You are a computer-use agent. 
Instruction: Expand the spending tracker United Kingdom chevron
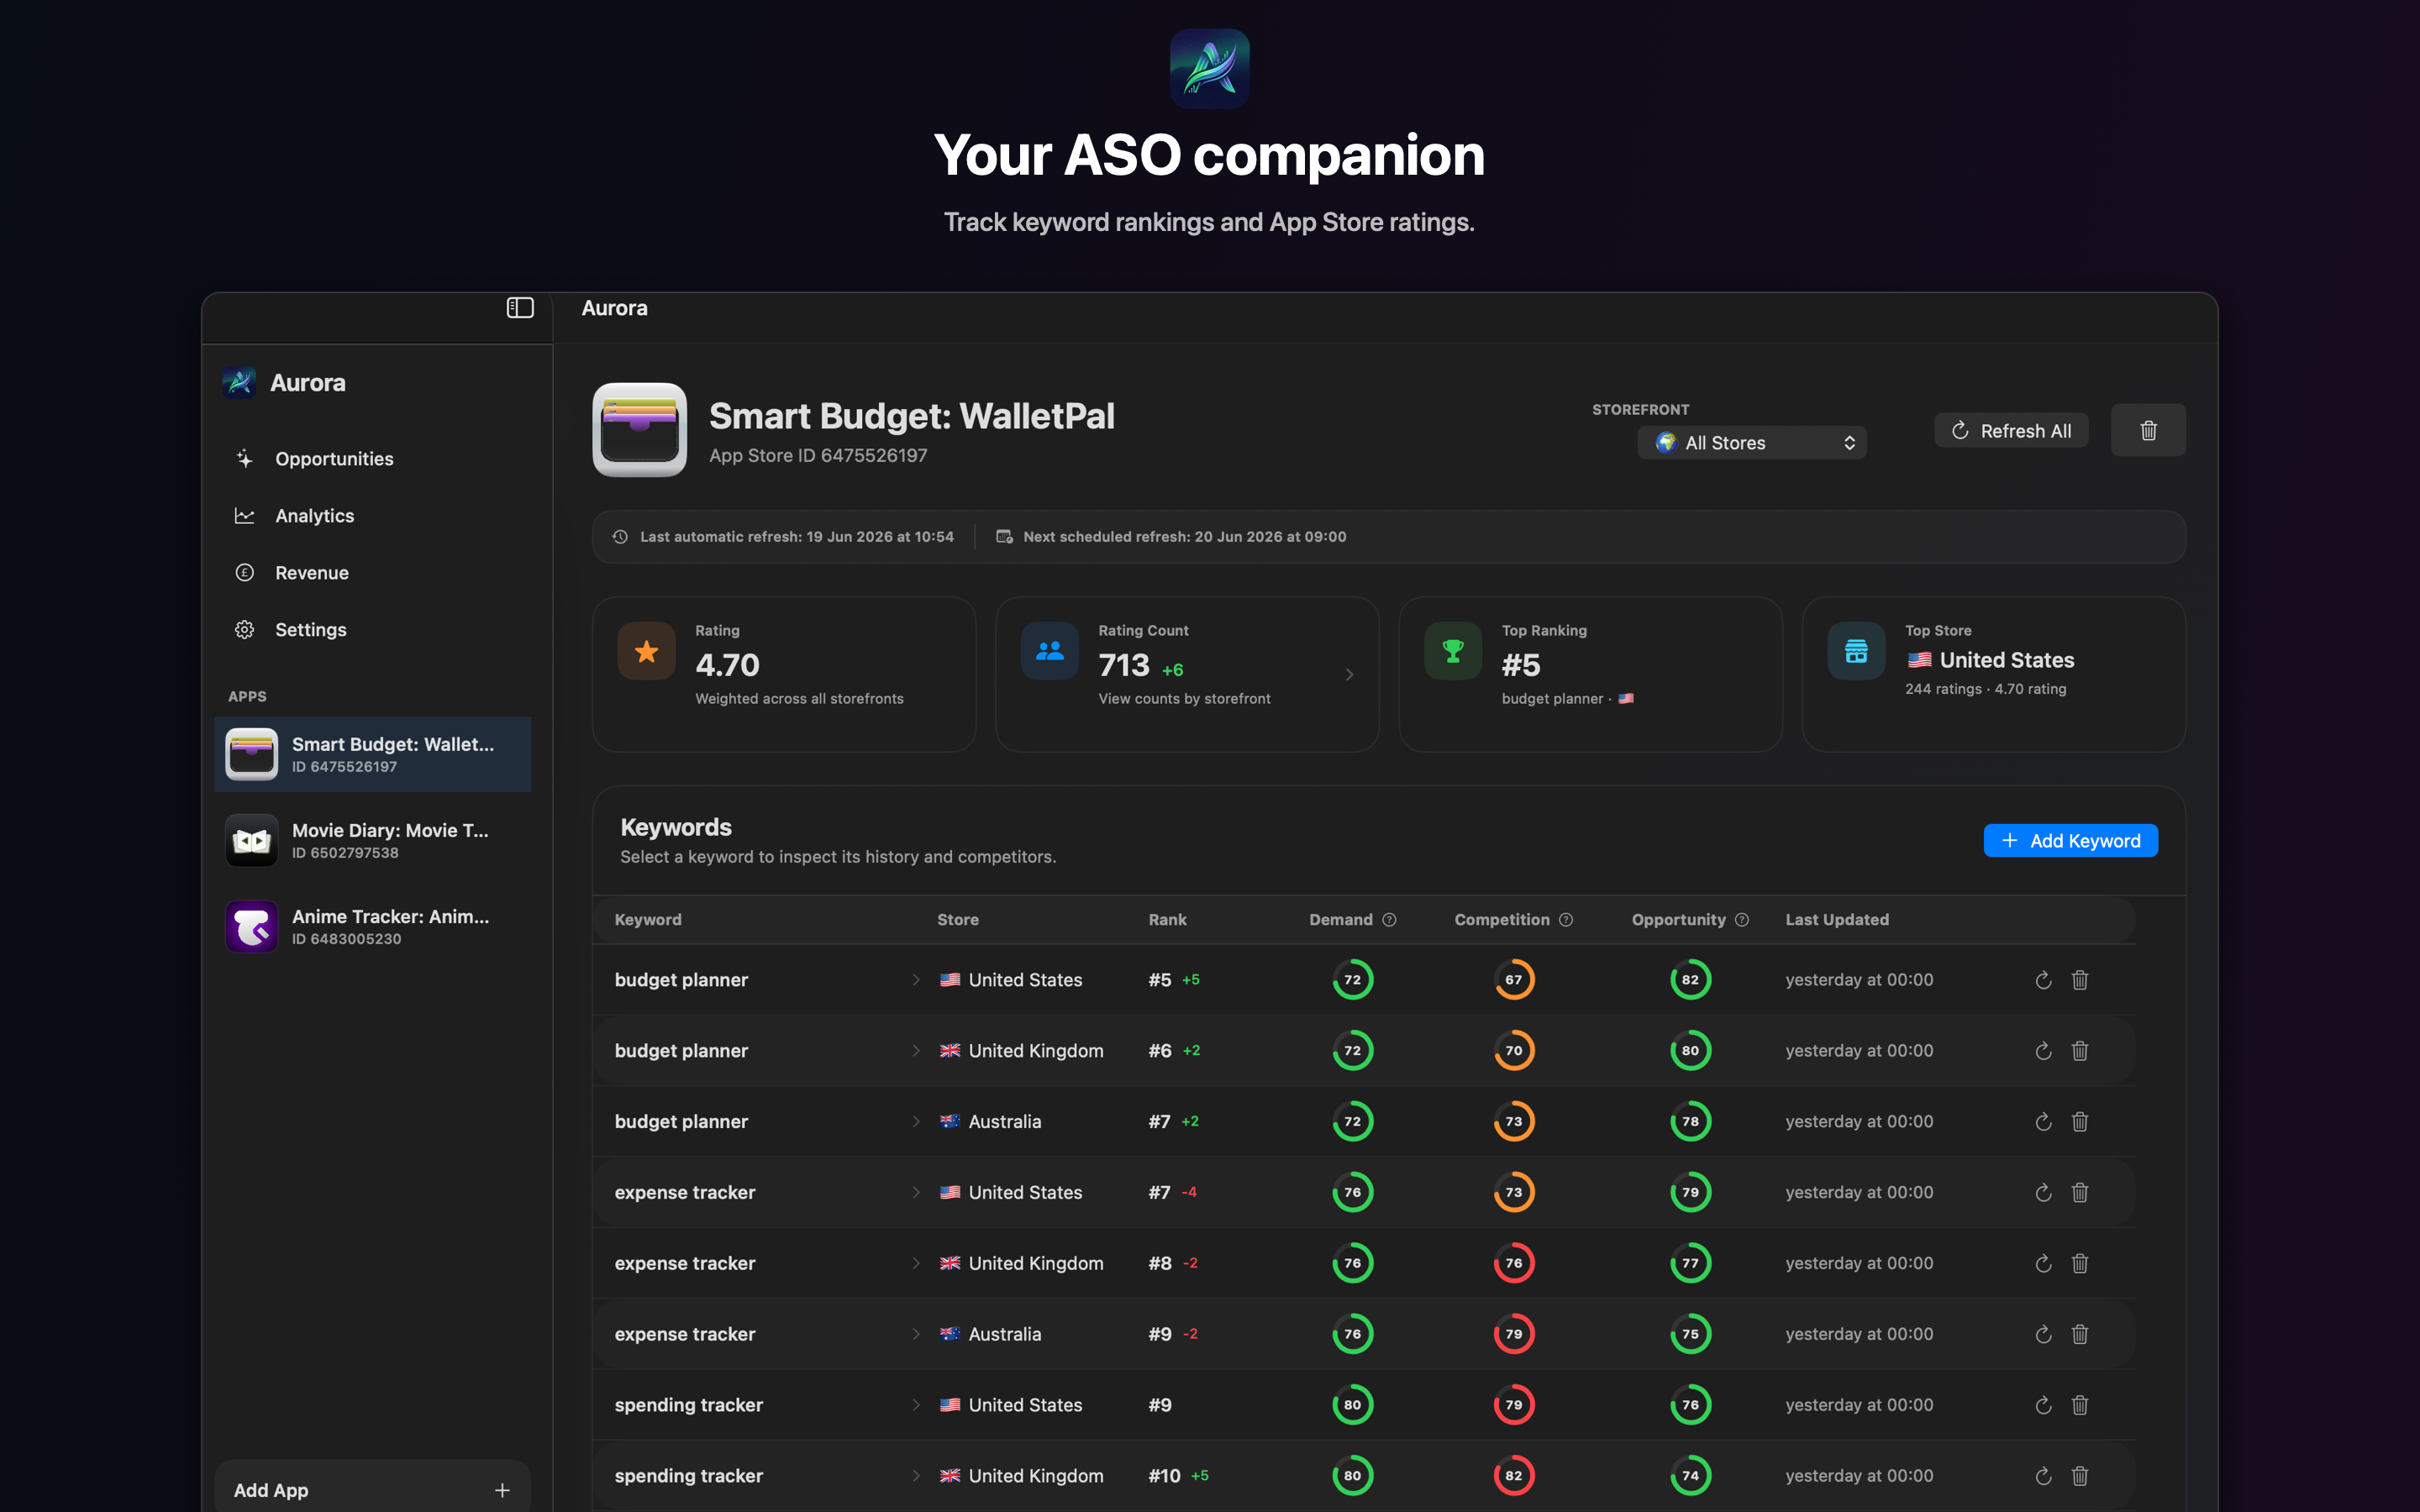tap(915, 1476)
